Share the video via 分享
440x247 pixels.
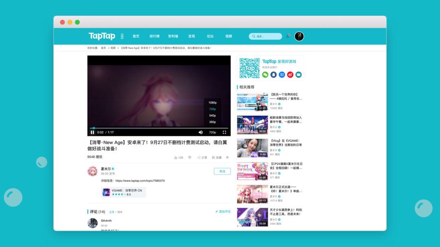(x=202, y=157)
